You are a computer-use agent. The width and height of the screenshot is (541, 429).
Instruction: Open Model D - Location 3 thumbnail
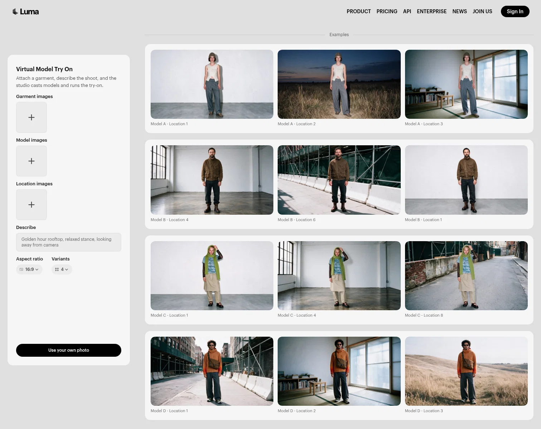(466, 371)
